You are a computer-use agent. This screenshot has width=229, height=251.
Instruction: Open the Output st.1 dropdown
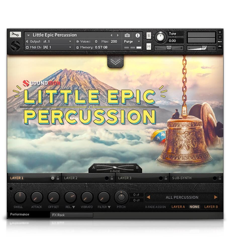point(70,41)
